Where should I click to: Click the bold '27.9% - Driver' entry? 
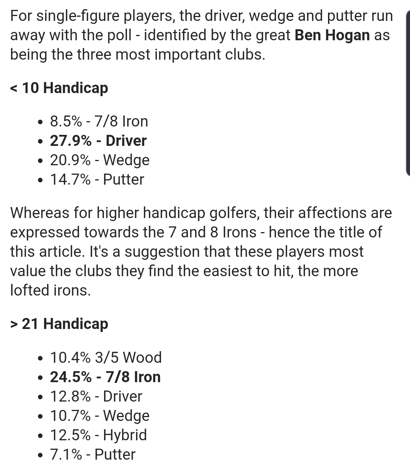click(98, 141)
